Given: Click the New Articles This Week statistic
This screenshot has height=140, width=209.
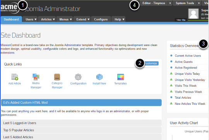Looking at the screenshot, I should tap(190, 104).
